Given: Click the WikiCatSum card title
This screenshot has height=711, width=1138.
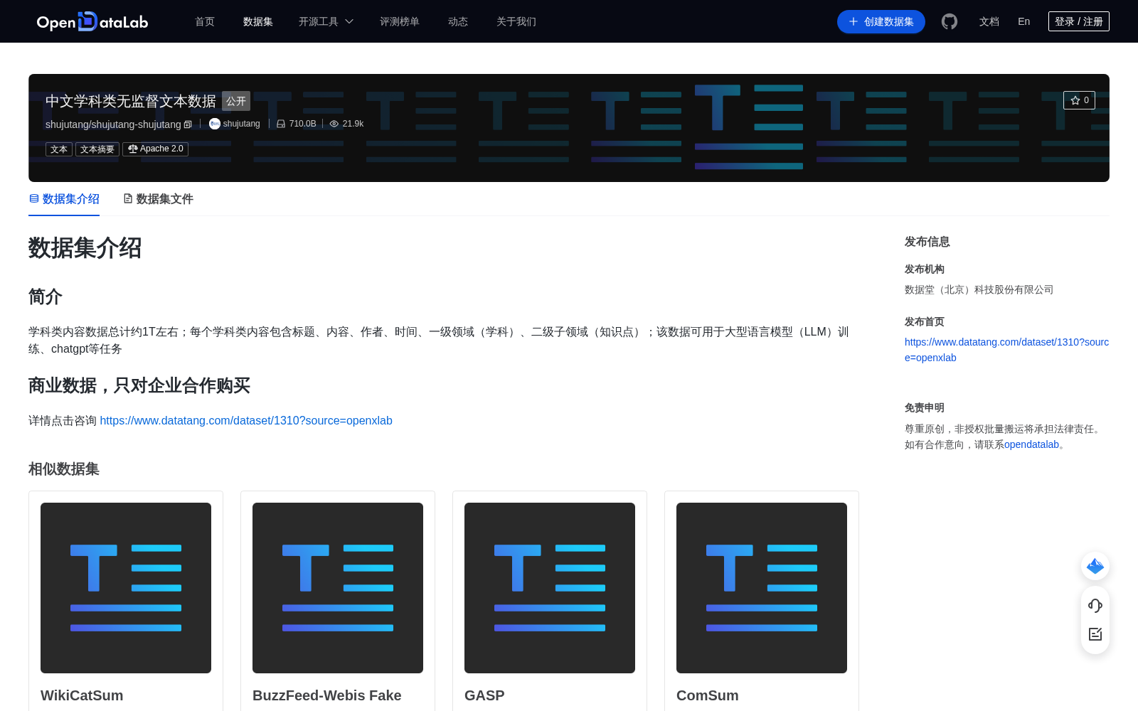Looking at the screenshot, I should [82, 695].
